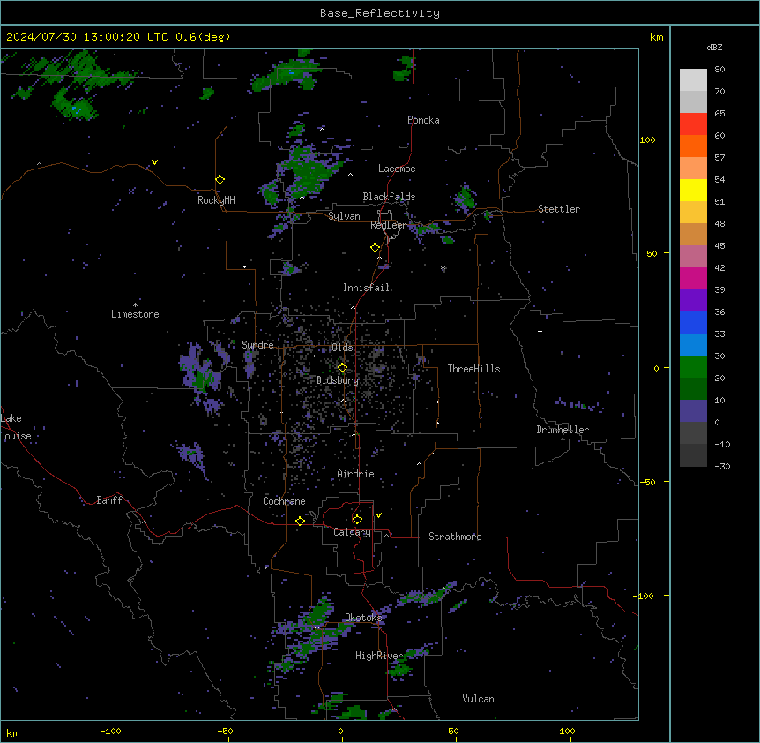Click the 65 value in the dBZ legend
Image resolution: width=760 pixels, height=743 pixels.
tap(719, 113)
